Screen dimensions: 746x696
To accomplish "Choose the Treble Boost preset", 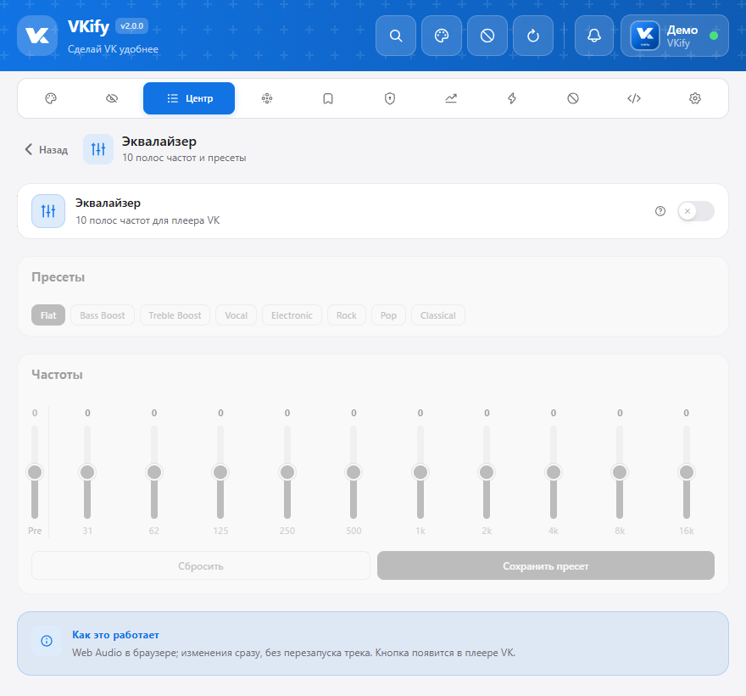I will pos(175,315).
